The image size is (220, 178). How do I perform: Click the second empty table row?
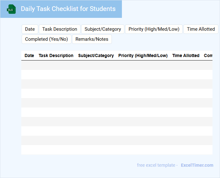pyautogui.click(x=117, y=75)
